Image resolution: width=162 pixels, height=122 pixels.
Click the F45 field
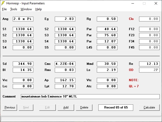point(149,47)
